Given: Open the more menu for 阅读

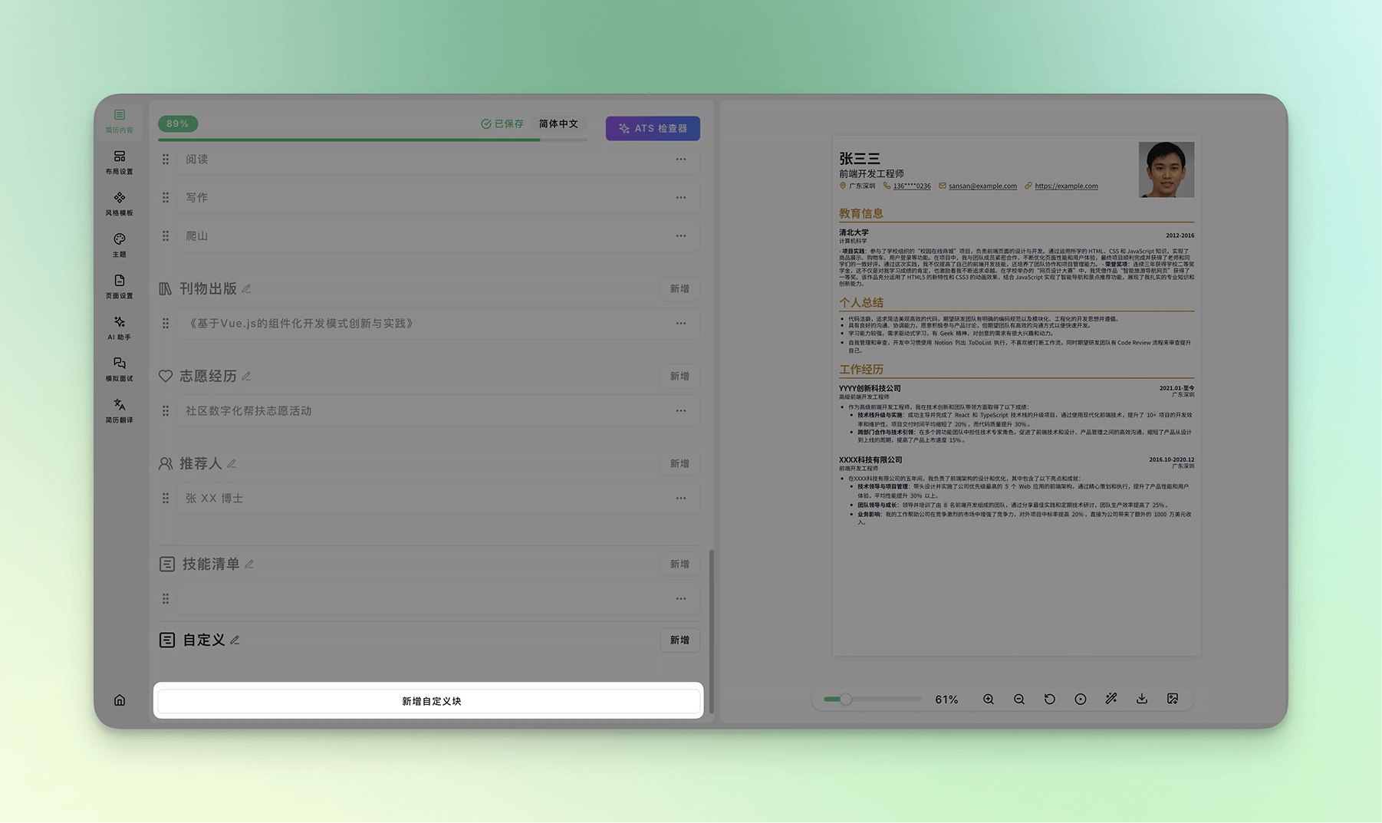Looking at the screenshot, I should click(681, 159).
